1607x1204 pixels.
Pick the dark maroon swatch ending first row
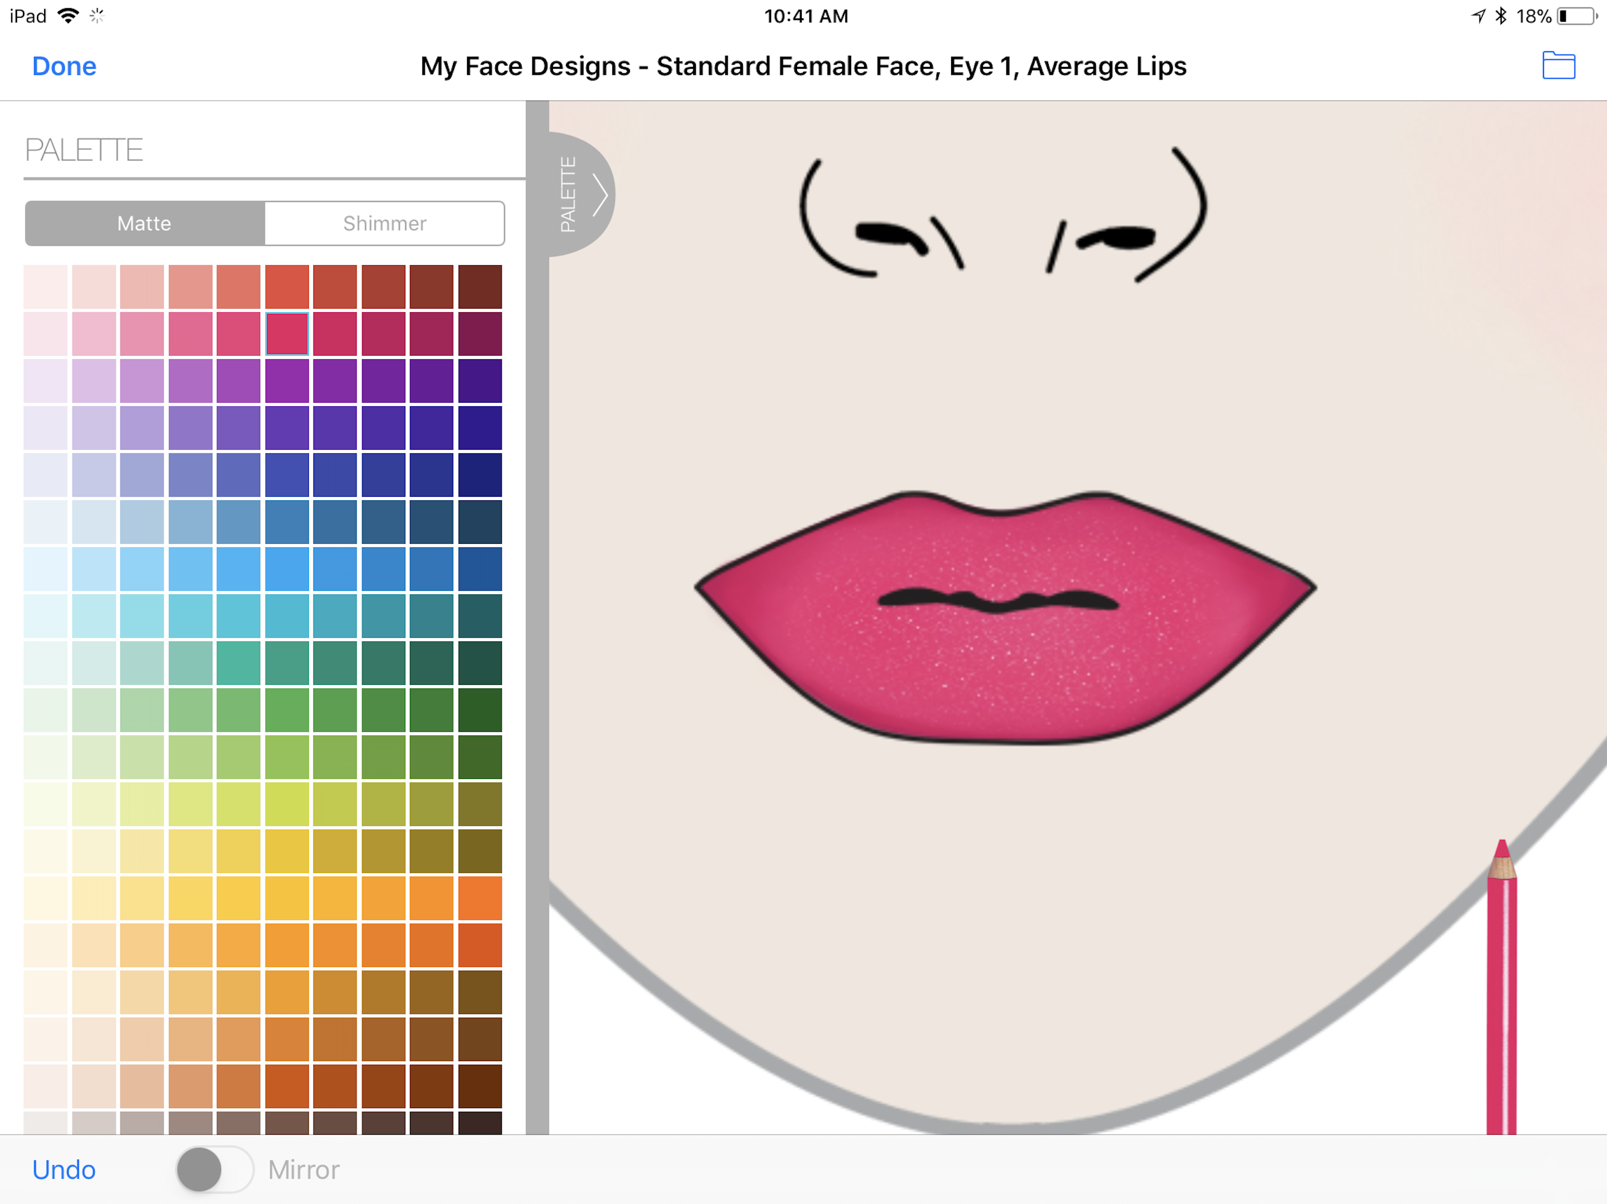click(x=480, y=286)
